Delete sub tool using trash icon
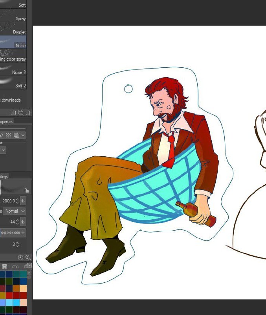Viewport: 266px width, 315px height. (x=28, y=113)
